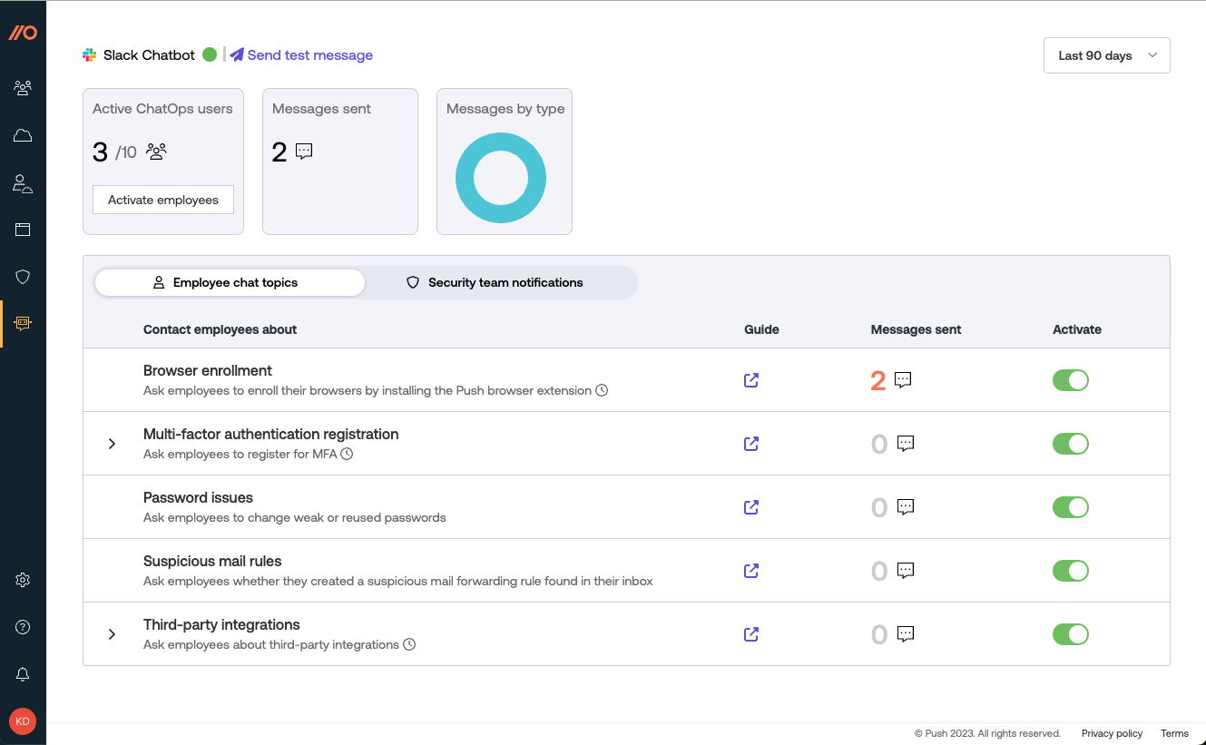Disable the Browser enrollment toggle

[1071, 380]
